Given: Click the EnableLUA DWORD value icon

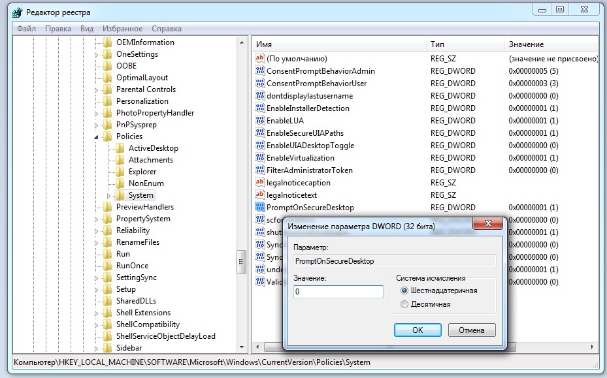Looking at the screenshot, I should tap(259, 121).
